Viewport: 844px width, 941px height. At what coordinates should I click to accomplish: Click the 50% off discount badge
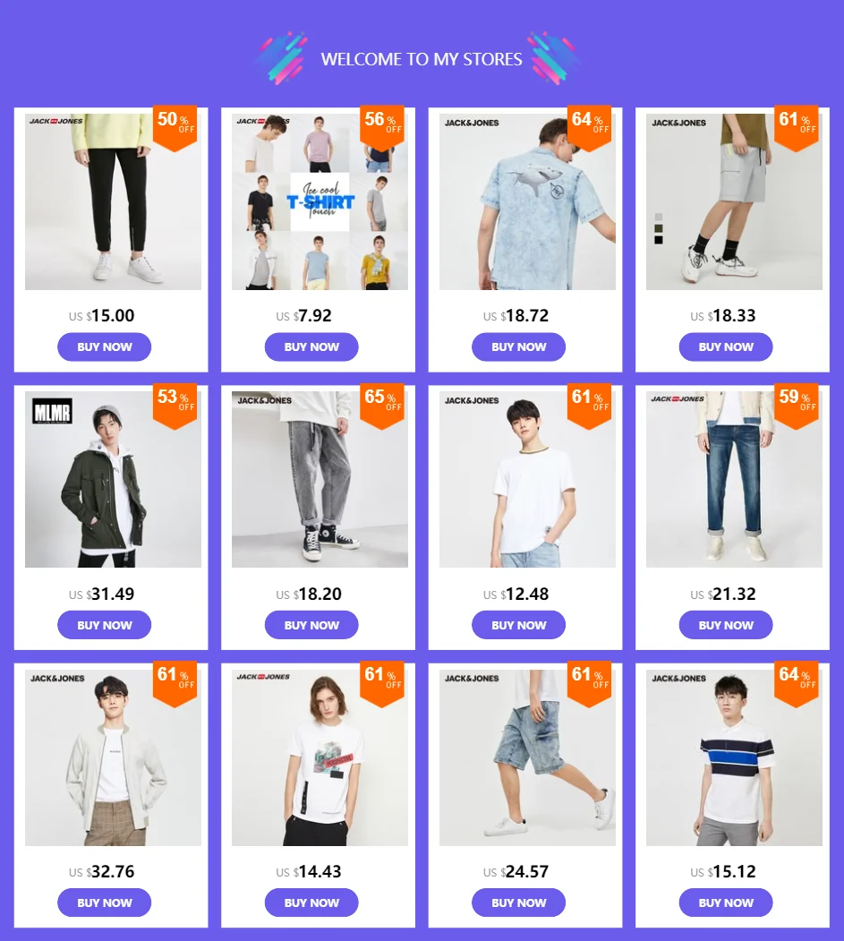click(175, 127)
